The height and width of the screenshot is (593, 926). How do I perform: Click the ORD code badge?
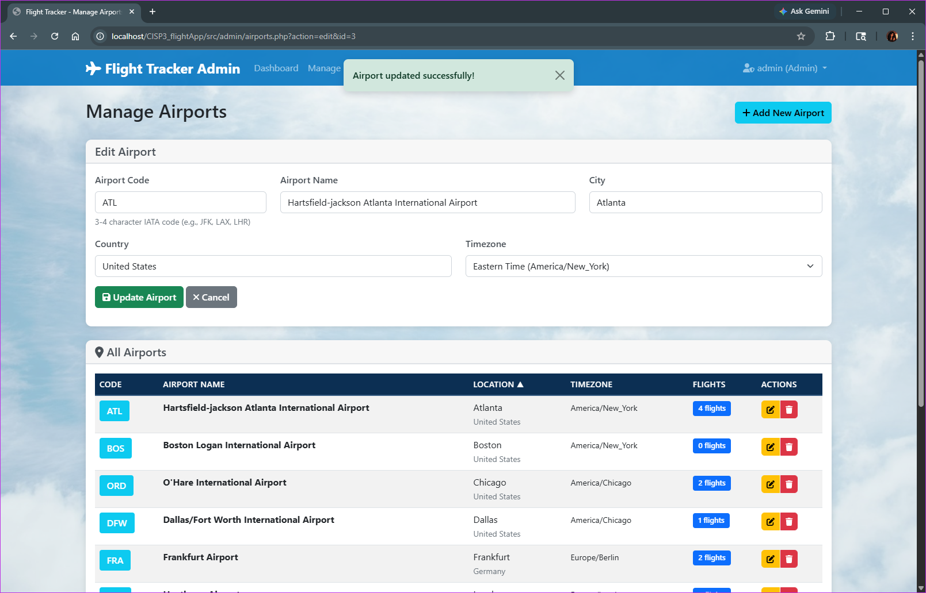pyautogui.click(x=116, y=486)
